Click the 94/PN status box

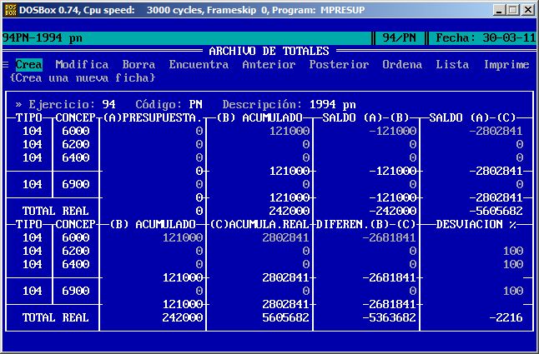click(399, 37)
